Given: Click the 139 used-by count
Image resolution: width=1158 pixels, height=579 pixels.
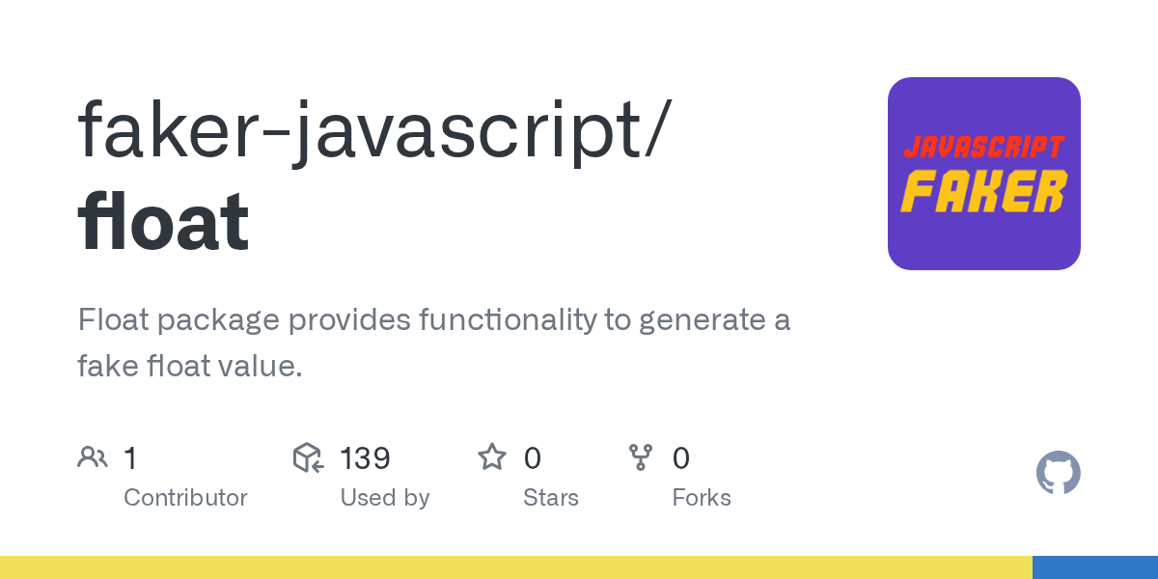Looking at the screenshot, I should (365, 458).
